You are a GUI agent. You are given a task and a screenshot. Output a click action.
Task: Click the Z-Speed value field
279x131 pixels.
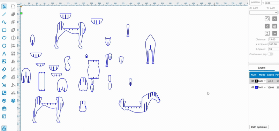[274, 49]
